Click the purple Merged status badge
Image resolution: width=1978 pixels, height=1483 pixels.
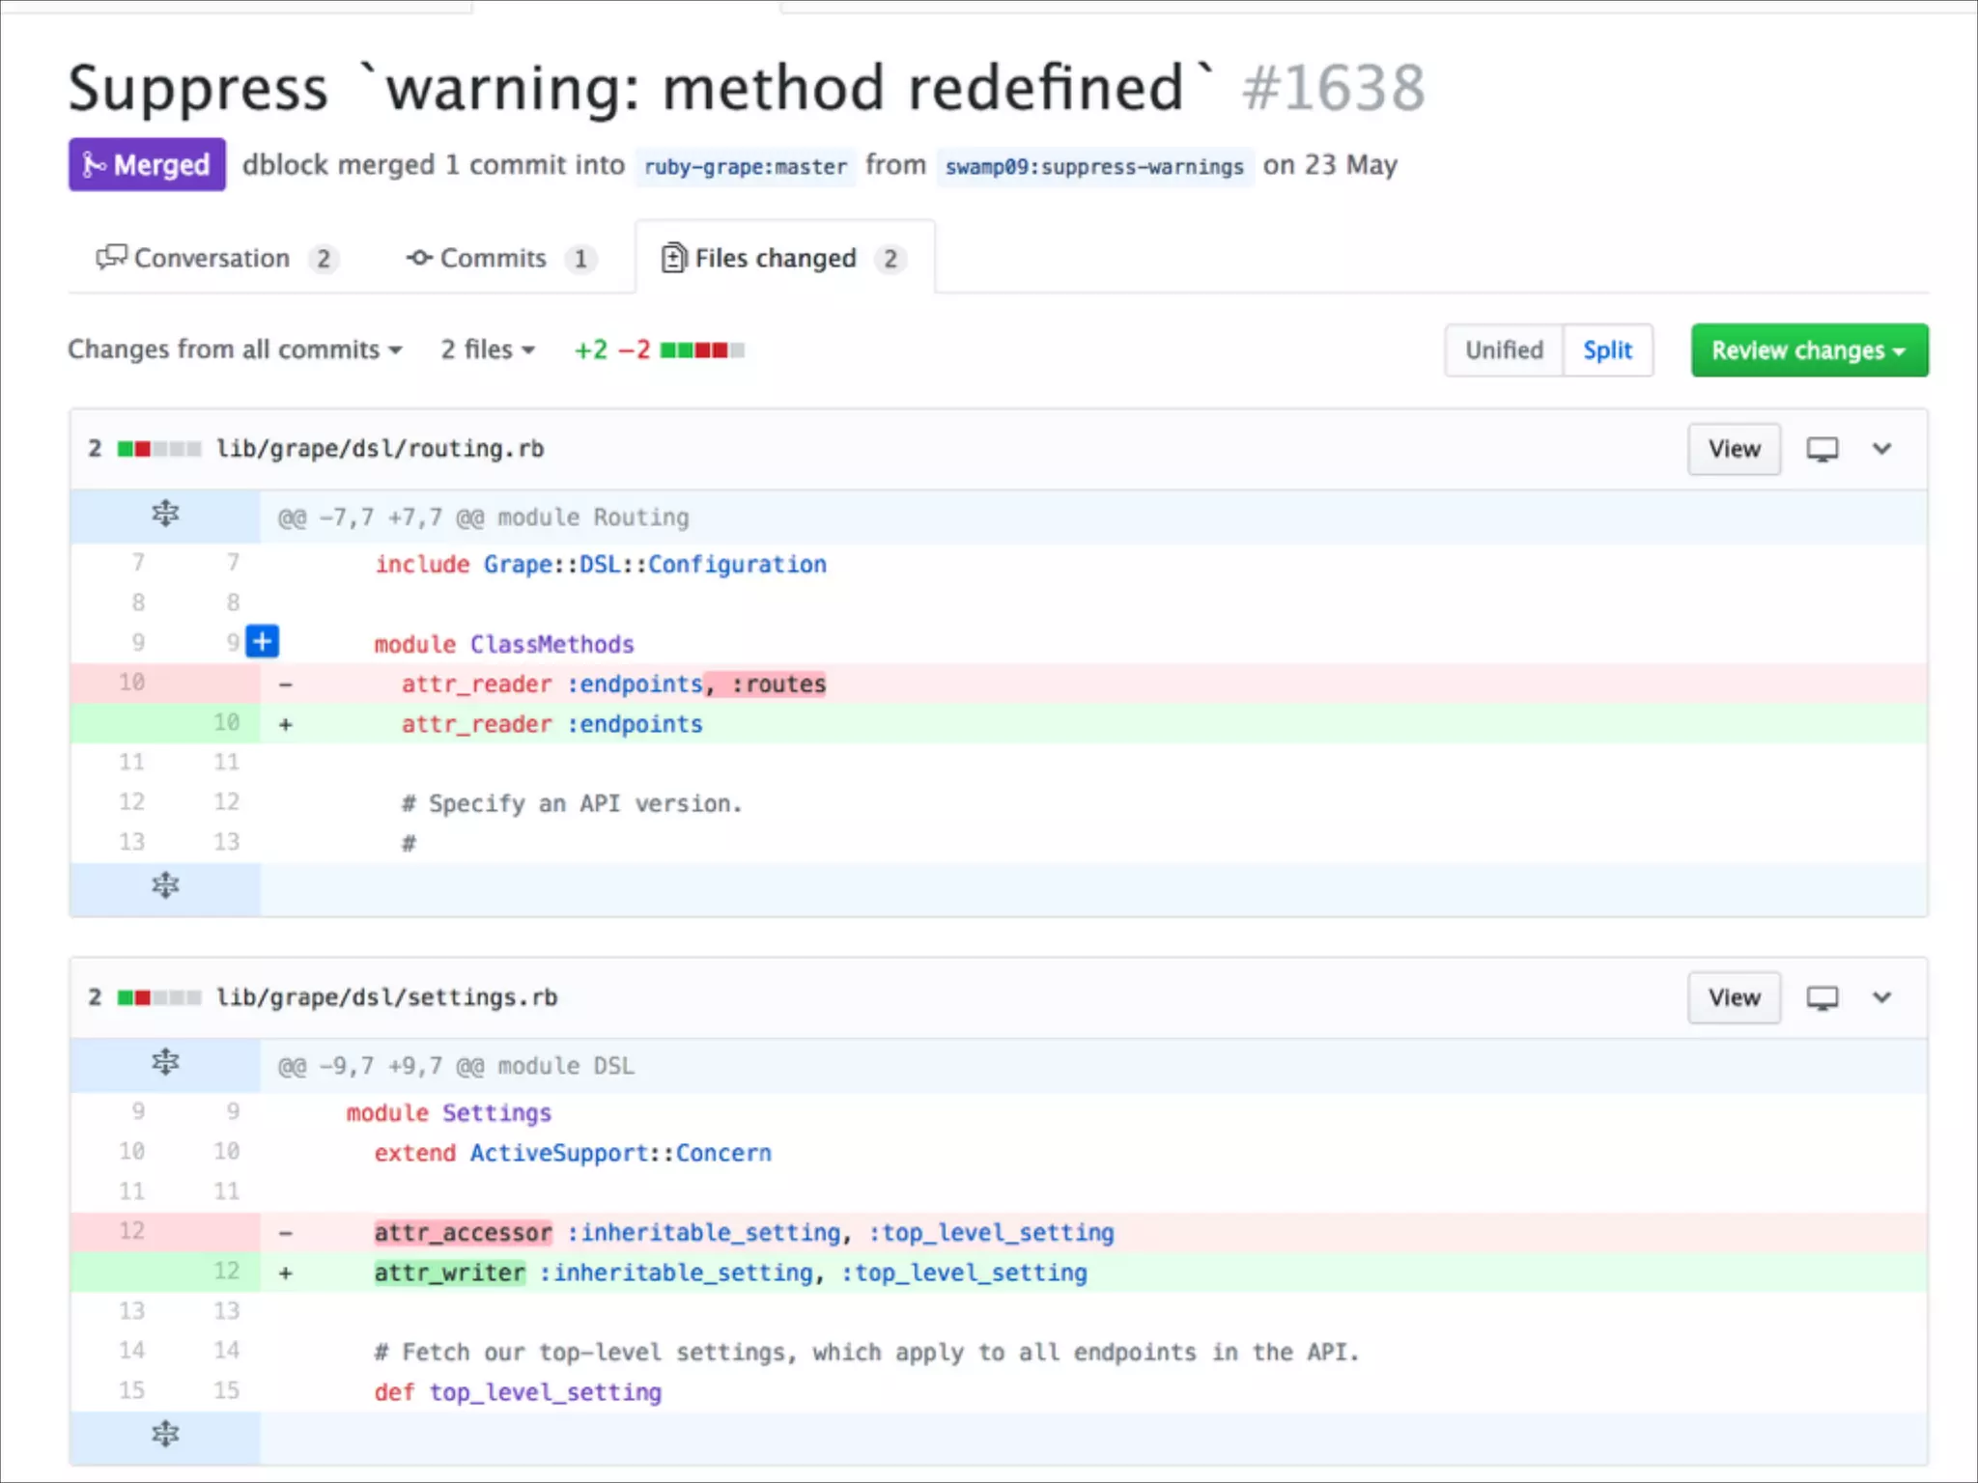pos(147,165)
